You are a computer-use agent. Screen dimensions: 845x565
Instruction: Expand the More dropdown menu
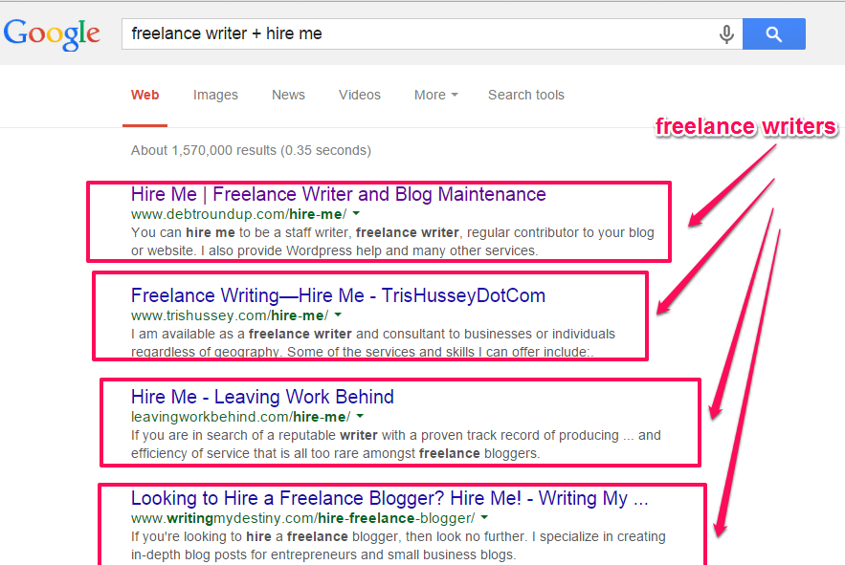pyautogui.click(x=436, y=96)
